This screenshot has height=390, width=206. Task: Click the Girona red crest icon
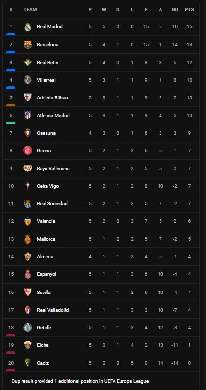pyautogui.click(x=28, y=151)
